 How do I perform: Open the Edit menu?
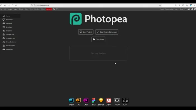[x=5, y=9]
